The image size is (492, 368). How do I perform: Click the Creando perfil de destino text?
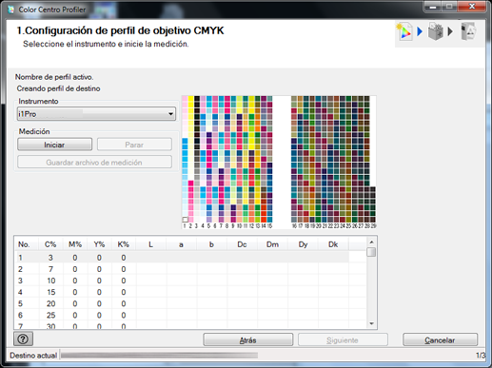point(59,88)
